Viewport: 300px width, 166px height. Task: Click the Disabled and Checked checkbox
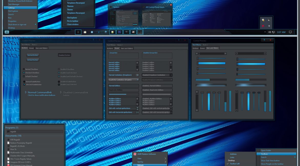(59, 73)
